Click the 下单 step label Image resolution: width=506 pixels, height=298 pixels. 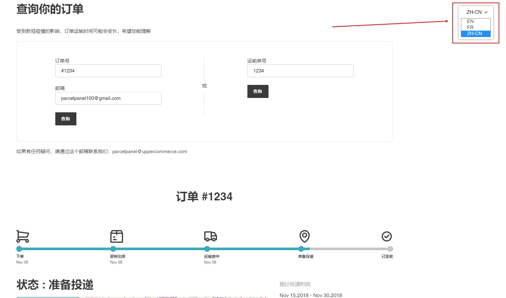(20, 257)
